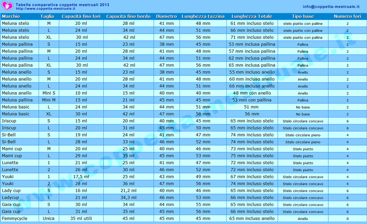Click '67 mm incluso stelo' cell
Viewport: 367px width, 224px height.
(252, 177)
